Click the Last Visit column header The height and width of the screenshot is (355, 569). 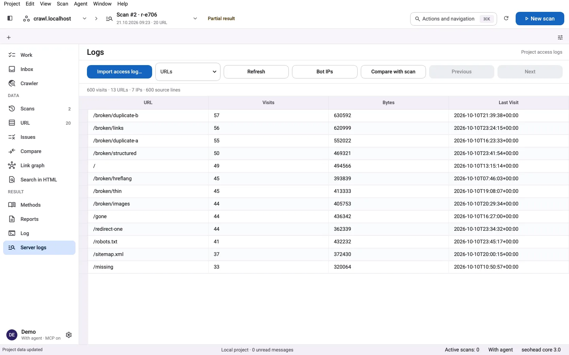coord(509,103)
